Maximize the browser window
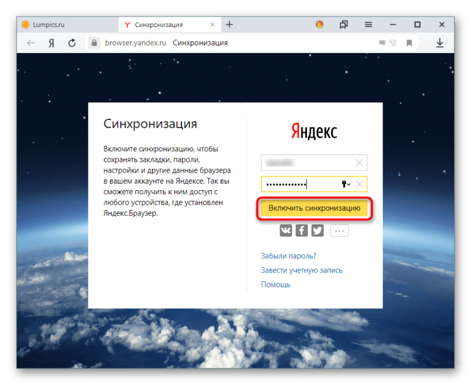This screenshot has height=385, width=471. (x=417, y=24)
